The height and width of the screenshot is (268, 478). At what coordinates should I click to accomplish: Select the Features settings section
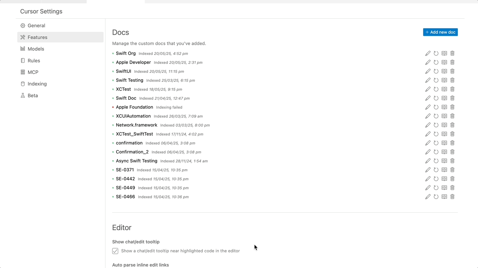coord(60,37)
